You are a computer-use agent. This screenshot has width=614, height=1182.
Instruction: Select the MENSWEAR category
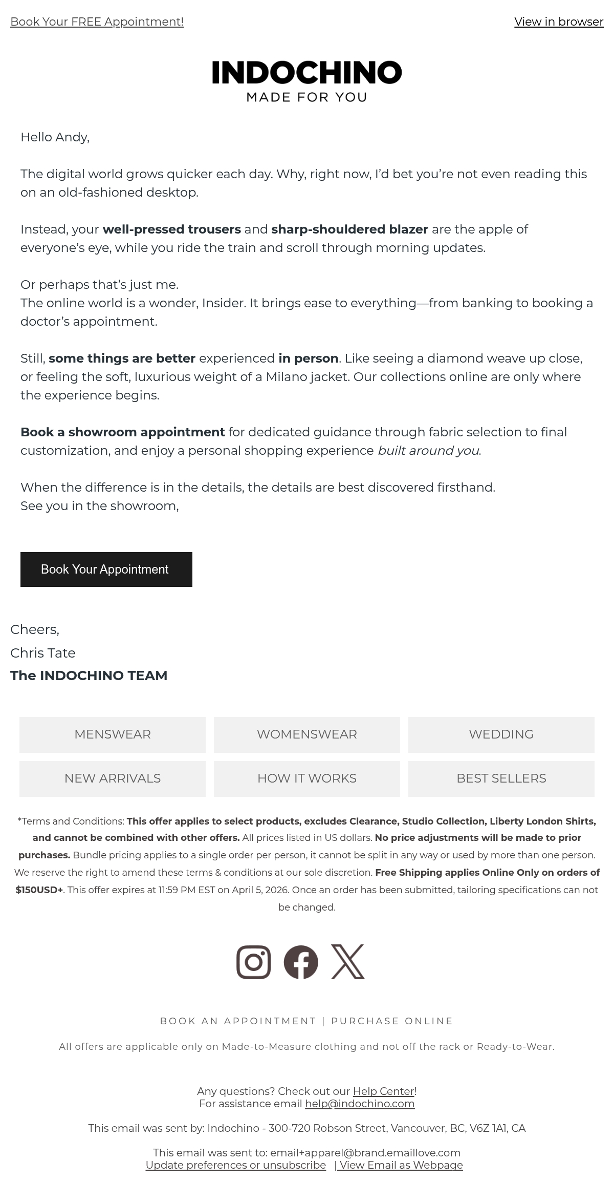click(113, 734)
